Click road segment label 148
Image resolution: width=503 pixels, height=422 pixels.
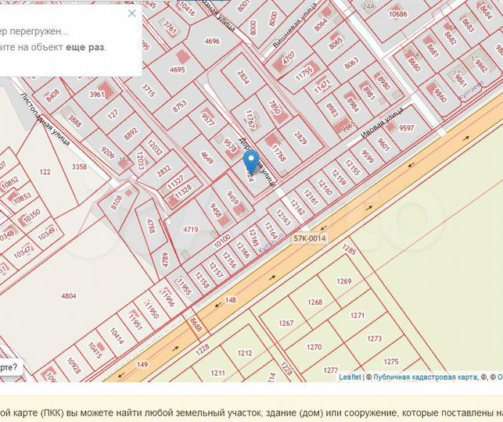230,300
